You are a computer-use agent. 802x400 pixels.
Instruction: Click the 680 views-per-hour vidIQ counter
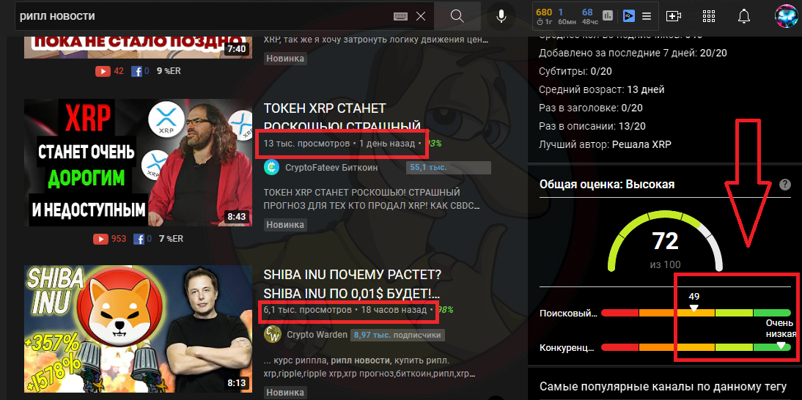coord(544,12)
